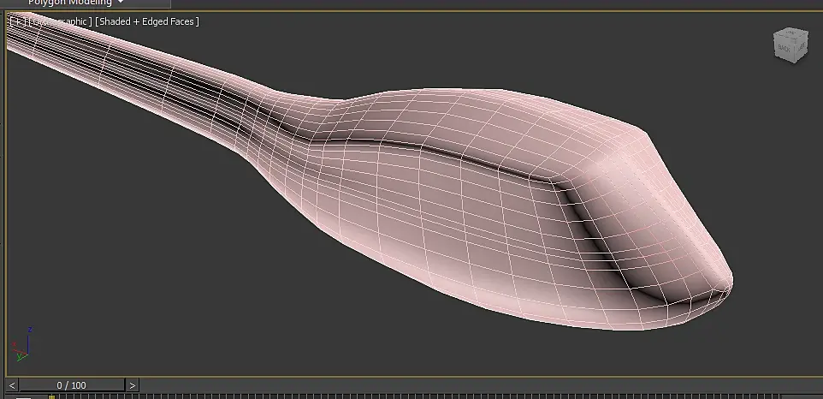Open the Orthographic point-of-view viewport menu
This screenshot has height=399, width=823.
tap(61, 21)
